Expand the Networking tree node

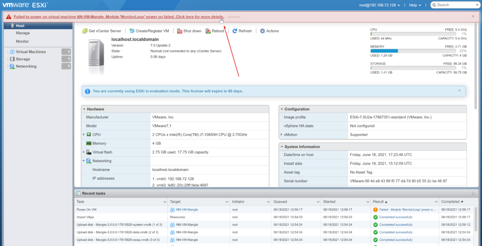coord(8,66)
